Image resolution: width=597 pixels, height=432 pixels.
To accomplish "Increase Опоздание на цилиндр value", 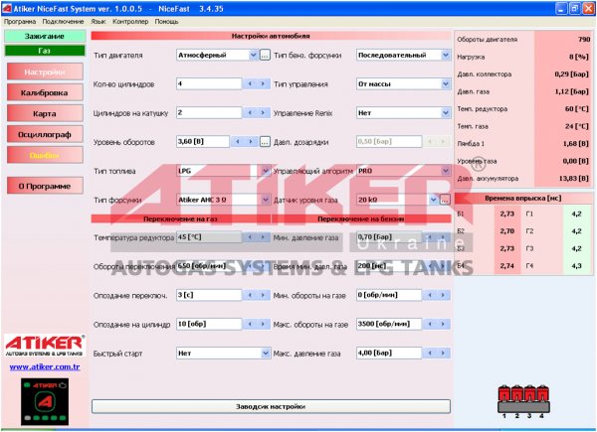I will coord(263,324).
